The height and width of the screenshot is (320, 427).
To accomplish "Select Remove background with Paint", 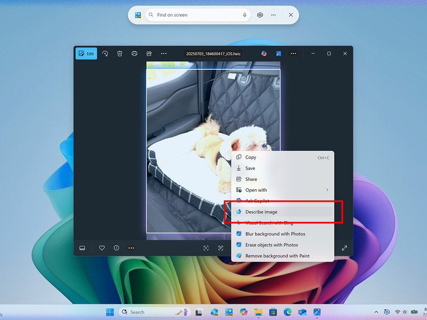I will pos(283,256).
